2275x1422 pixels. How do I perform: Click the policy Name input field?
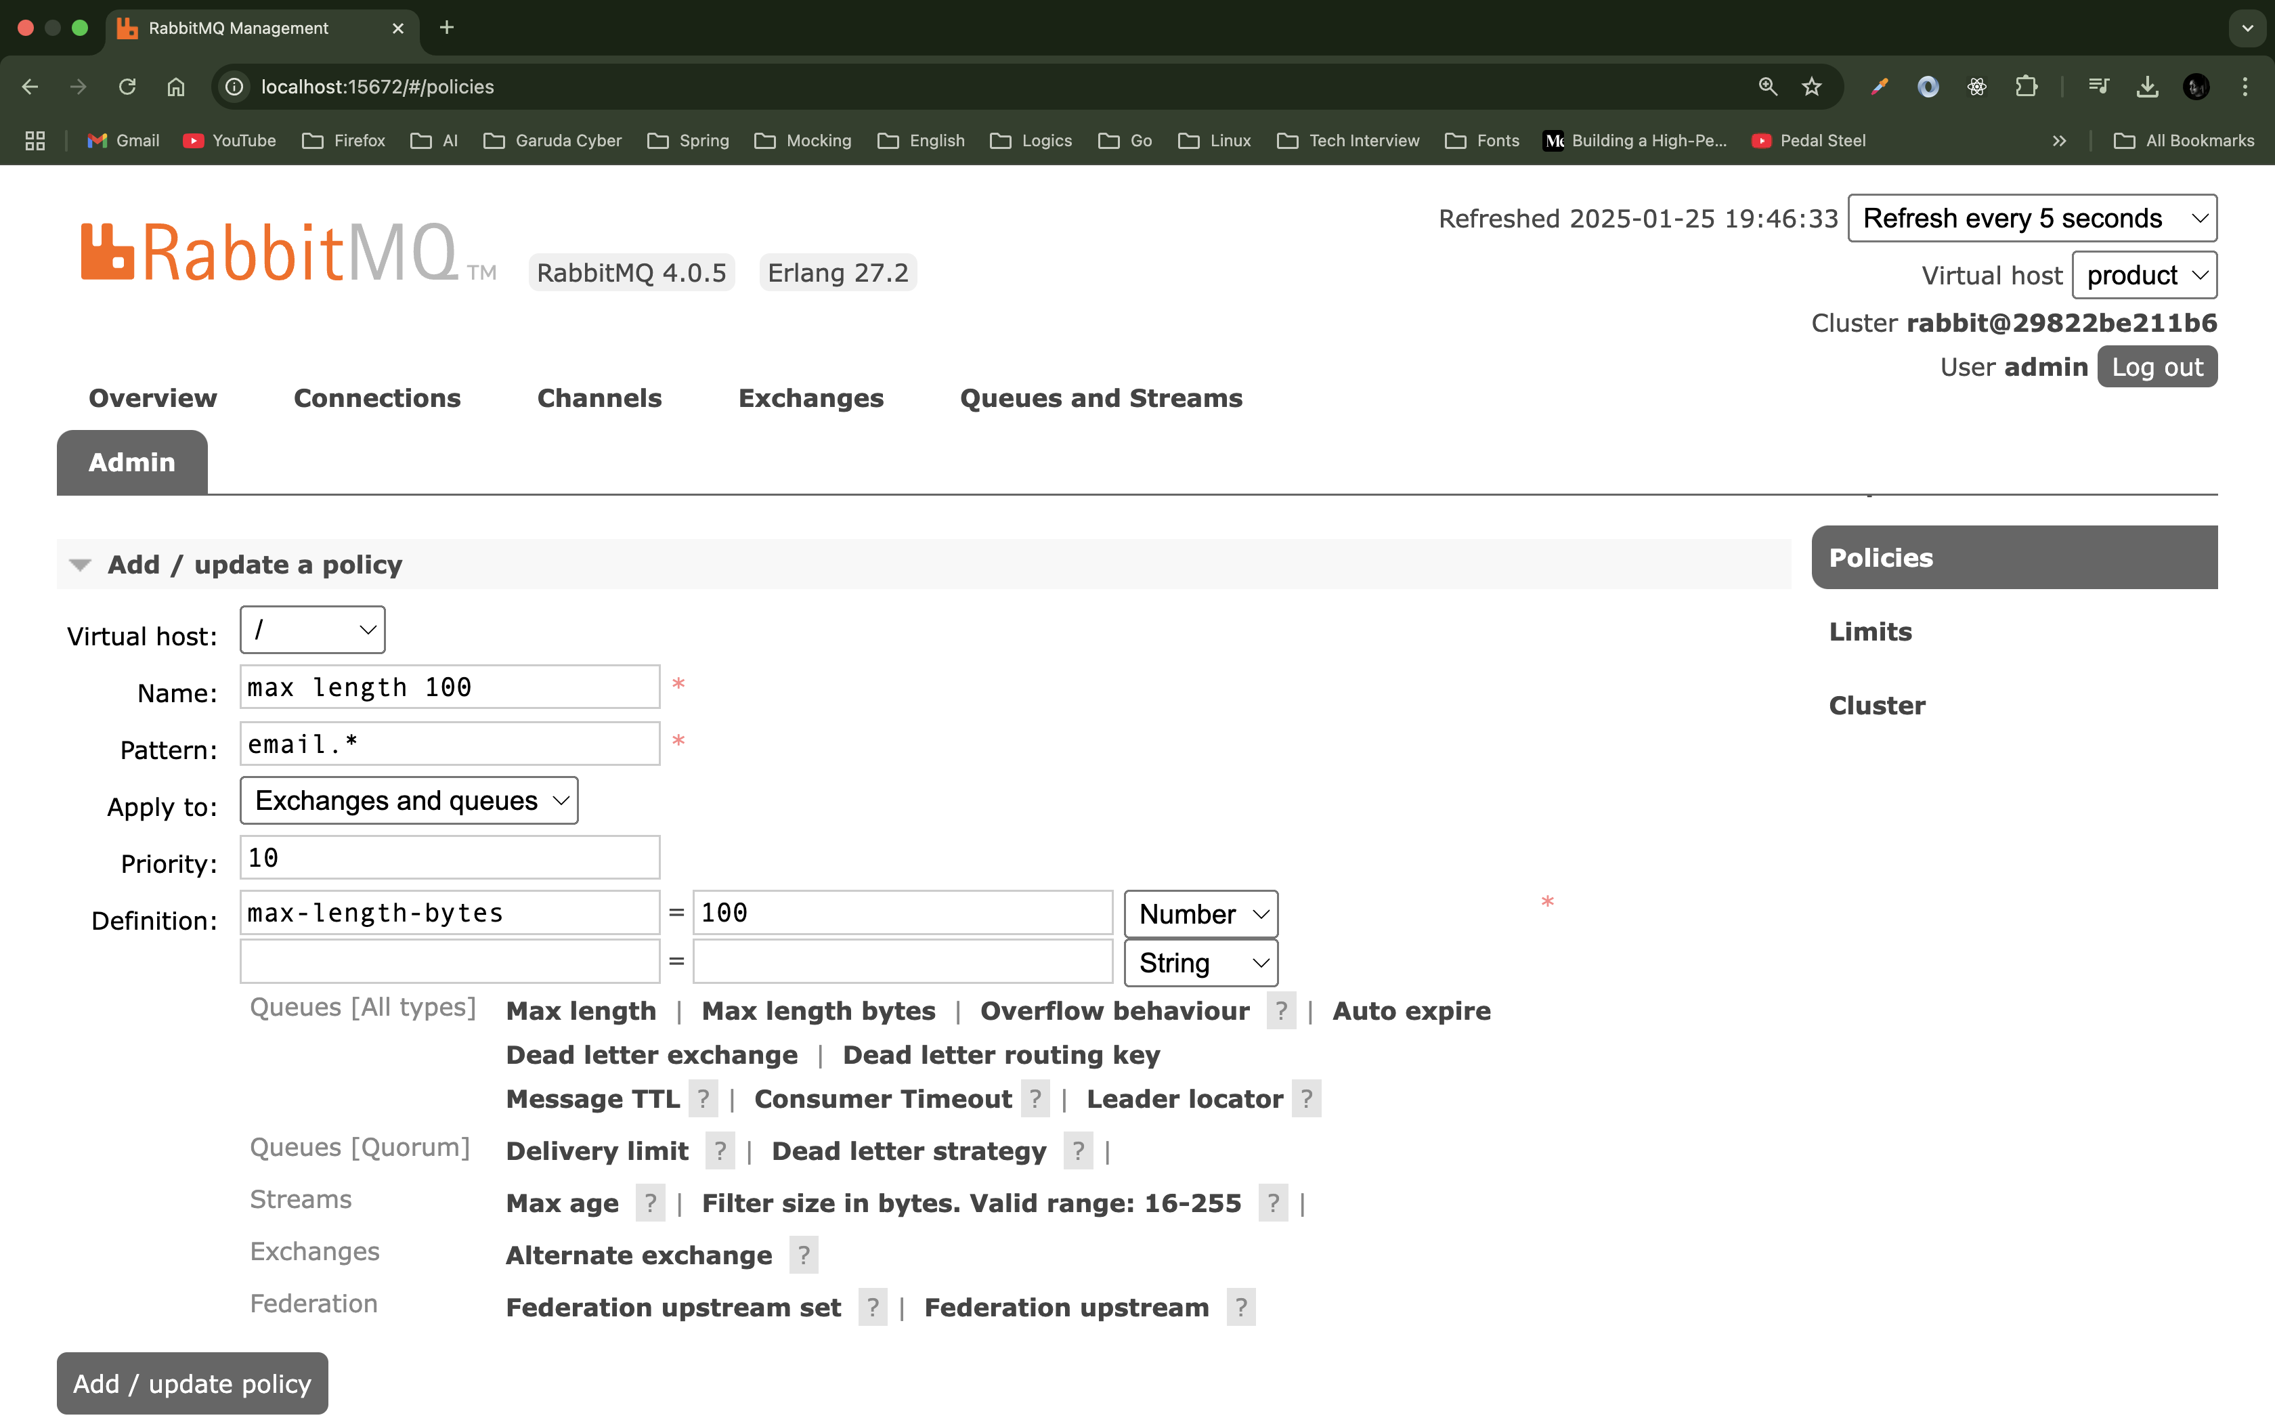[450, 687]
